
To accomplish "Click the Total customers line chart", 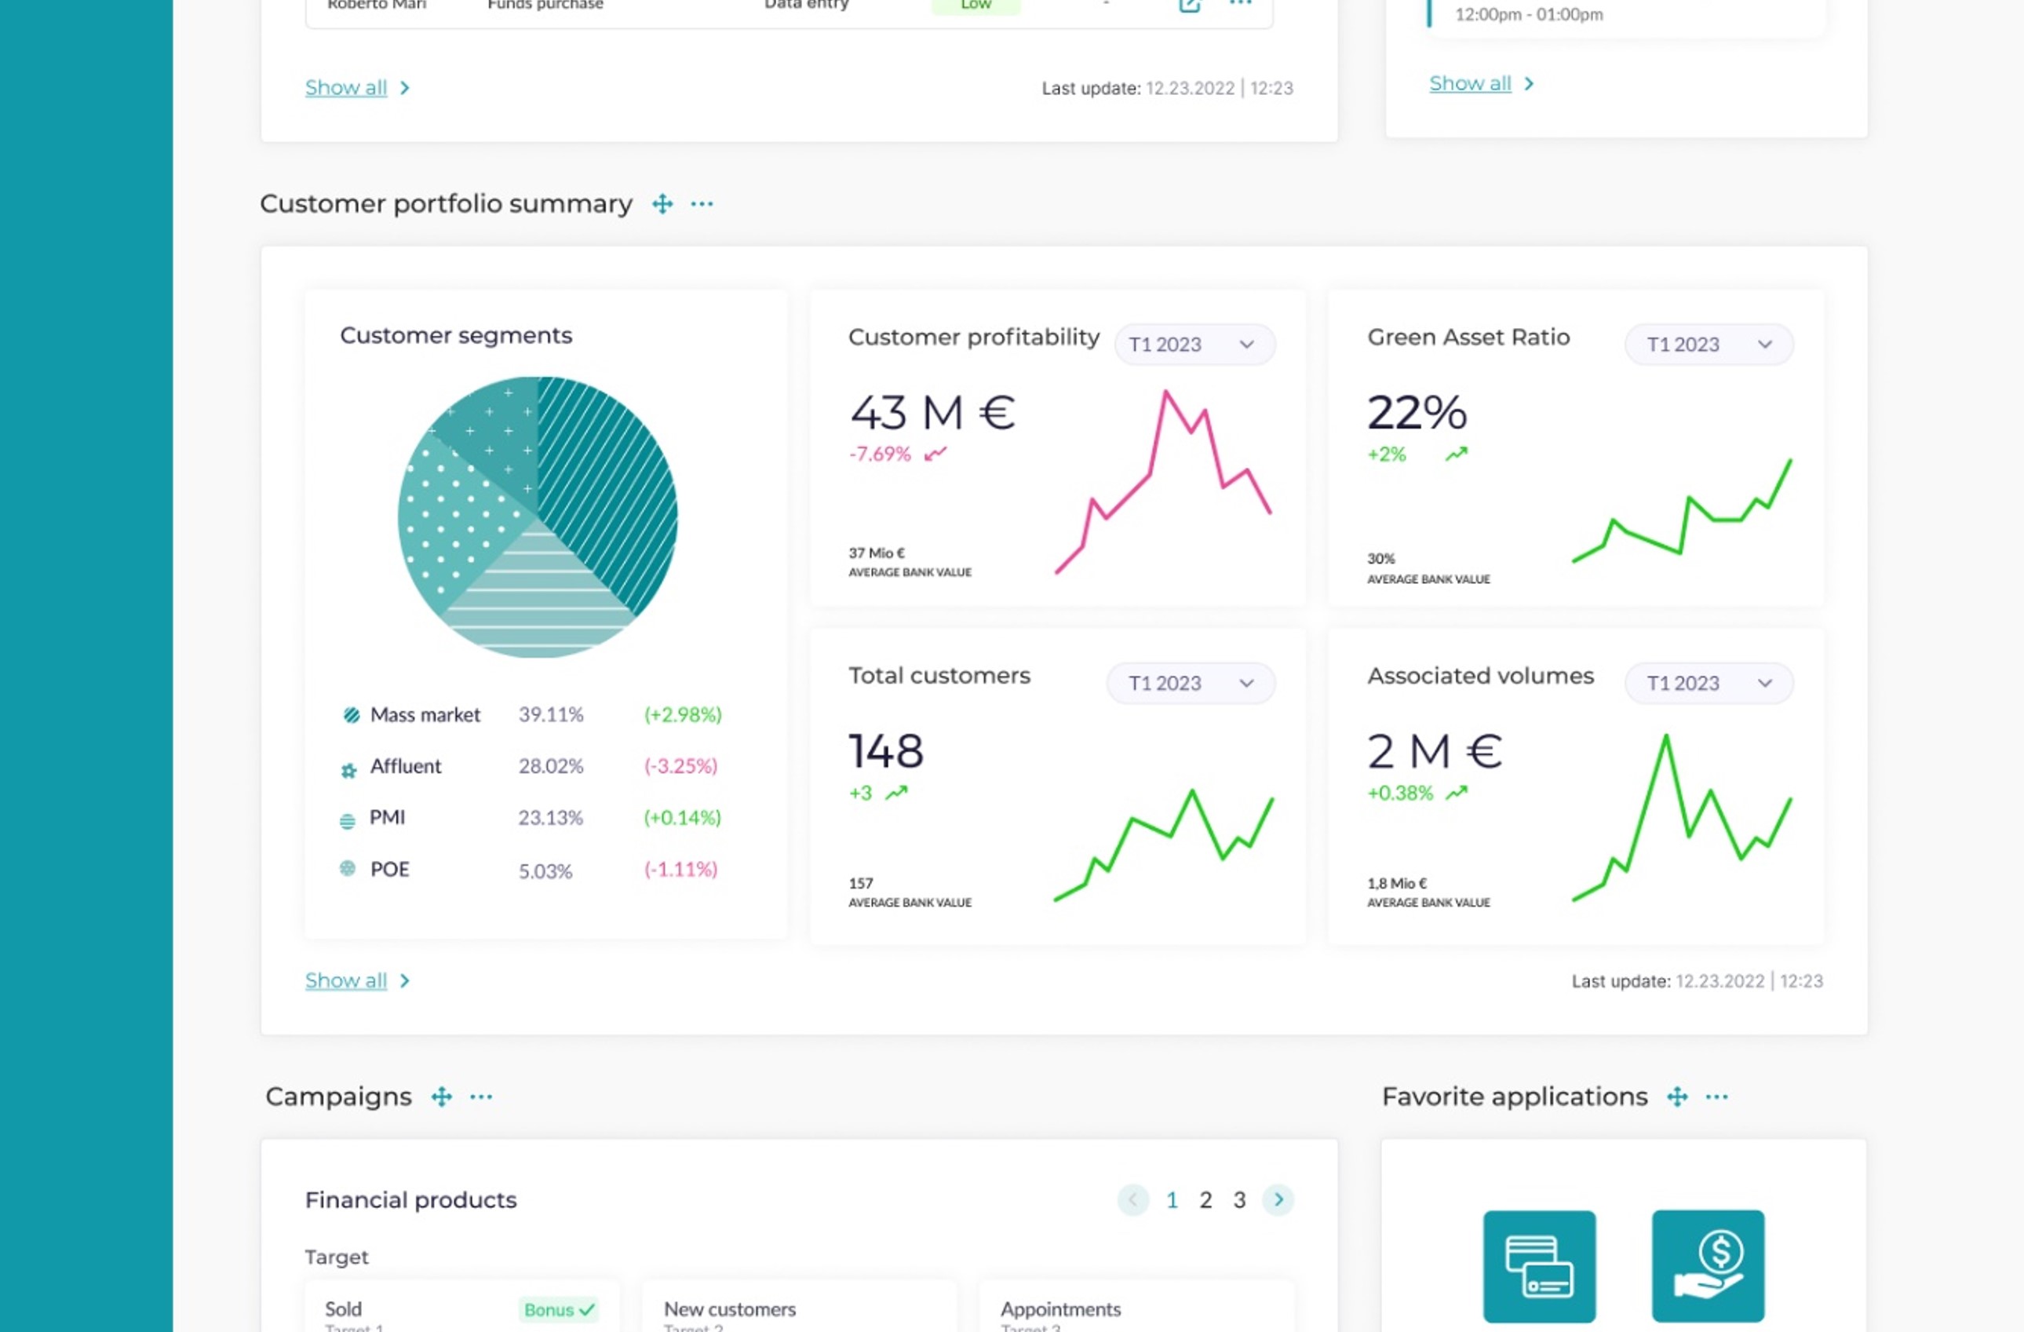I will [x=1163, y=845].
